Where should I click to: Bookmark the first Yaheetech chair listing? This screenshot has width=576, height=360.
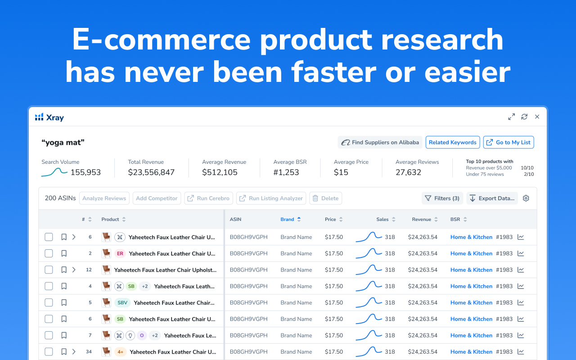pyautogui.click(x=63, y=237)
